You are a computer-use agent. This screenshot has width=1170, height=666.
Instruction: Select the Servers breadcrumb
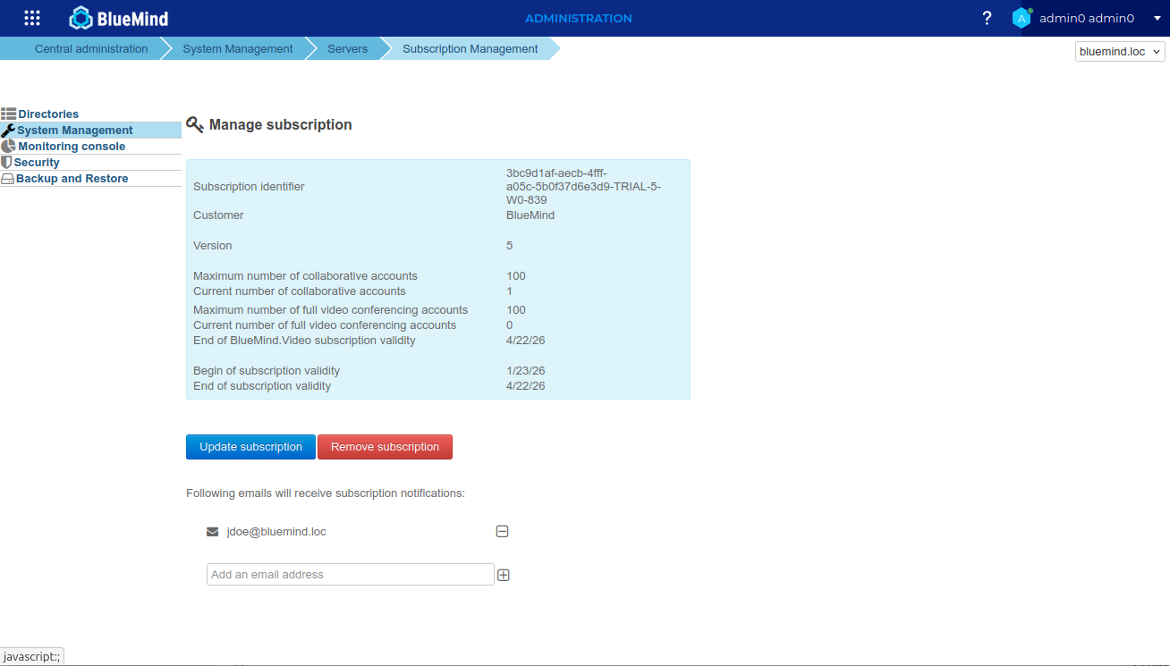coord(347,49)
